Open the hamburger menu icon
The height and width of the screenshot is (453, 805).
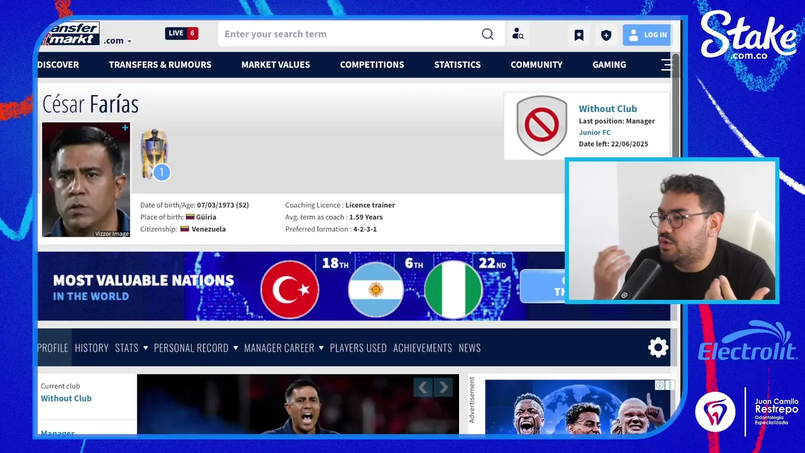[x=666, y=64]
